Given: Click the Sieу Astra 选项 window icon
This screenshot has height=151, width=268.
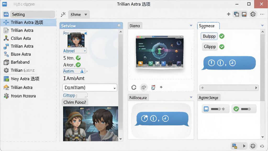Looking at the screenshot, I should click(6, 79).
